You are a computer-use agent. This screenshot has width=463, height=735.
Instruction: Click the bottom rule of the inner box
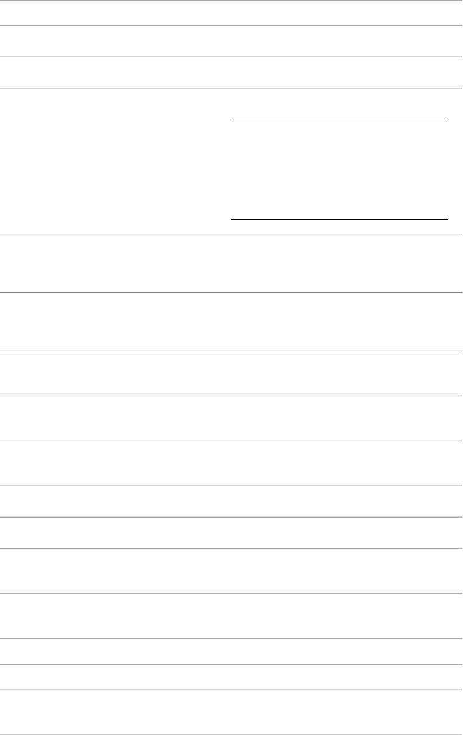pyautogui.click(x=340, y=220)
